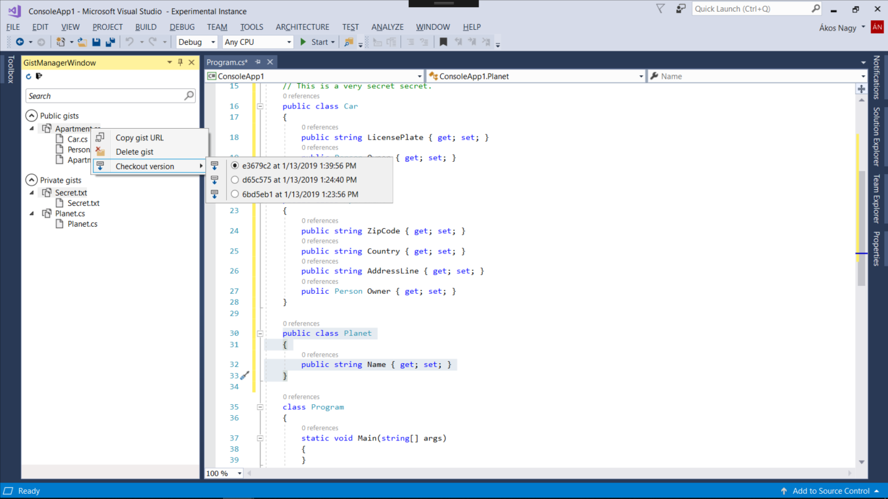Refresh gists in the GistManagerWindow
The height and width of the screenshot is (499, 888).
(29, 76)
